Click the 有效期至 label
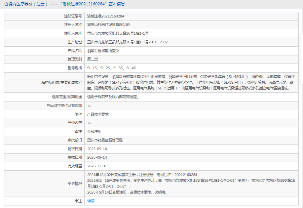303x208 pixels. point(75,166)
